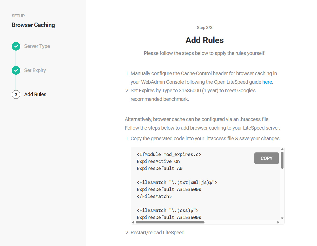
Task: Open the Server Type step
Action: pyautogui.click(x=37, y=46)
